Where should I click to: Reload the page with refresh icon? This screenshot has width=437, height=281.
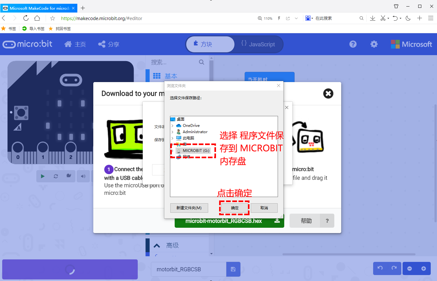pos(26,18)
